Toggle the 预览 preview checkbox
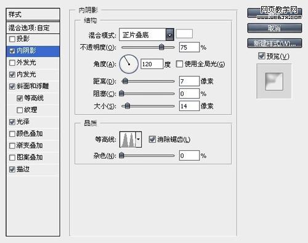The image size is (308, 243). click(262, 56)
